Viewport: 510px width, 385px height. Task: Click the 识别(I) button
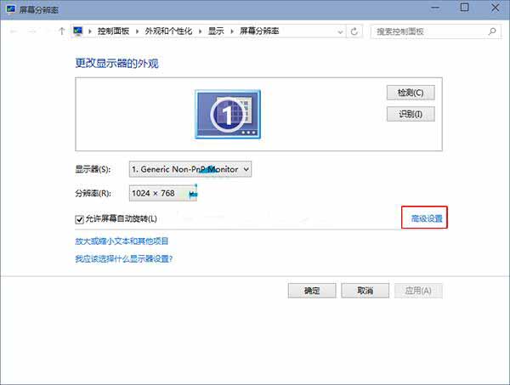411,114
